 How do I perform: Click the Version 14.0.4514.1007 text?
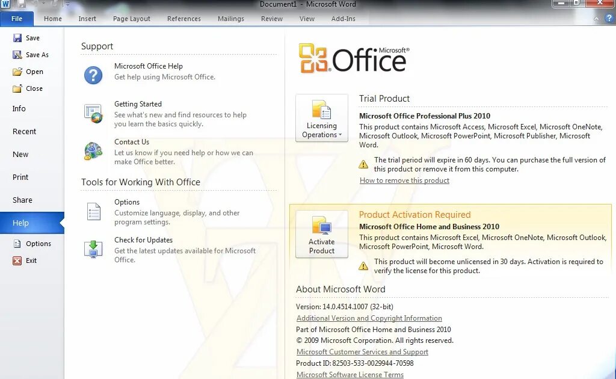[x=345, y=307]
